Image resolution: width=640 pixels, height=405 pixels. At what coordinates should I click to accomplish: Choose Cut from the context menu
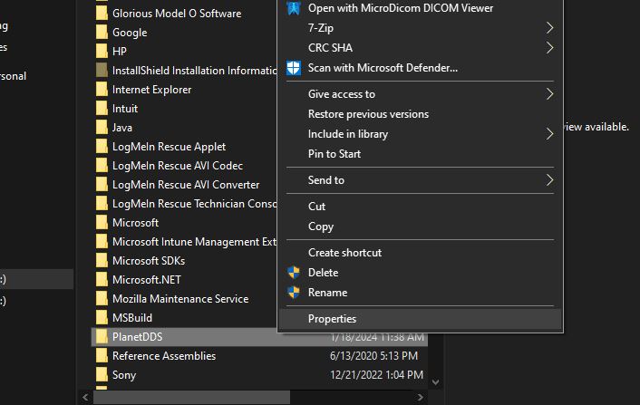coord(420,207)
